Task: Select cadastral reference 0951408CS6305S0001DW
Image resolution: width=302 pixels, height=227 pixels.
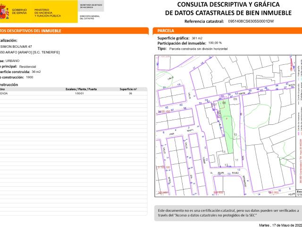Action: (x=251, y=21)
